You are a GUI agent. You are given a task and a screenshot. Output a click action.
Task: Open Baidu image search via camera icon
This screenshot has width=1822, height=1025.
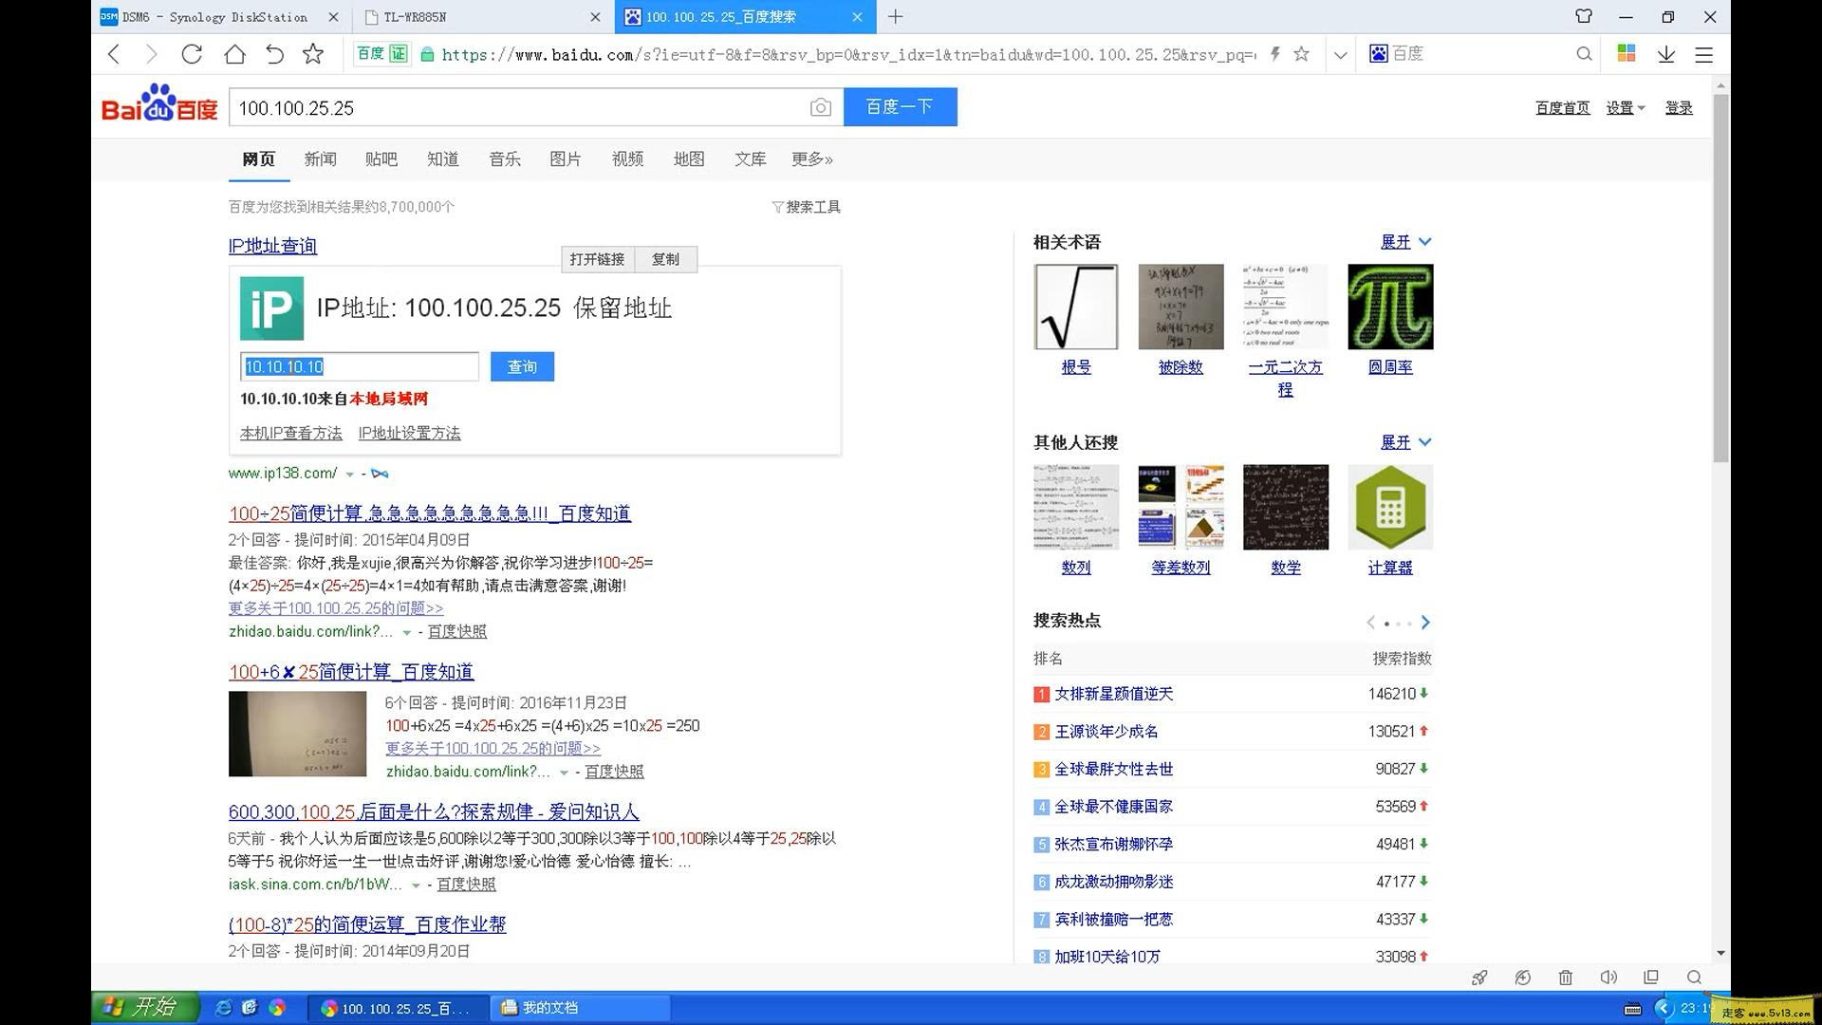820,107
